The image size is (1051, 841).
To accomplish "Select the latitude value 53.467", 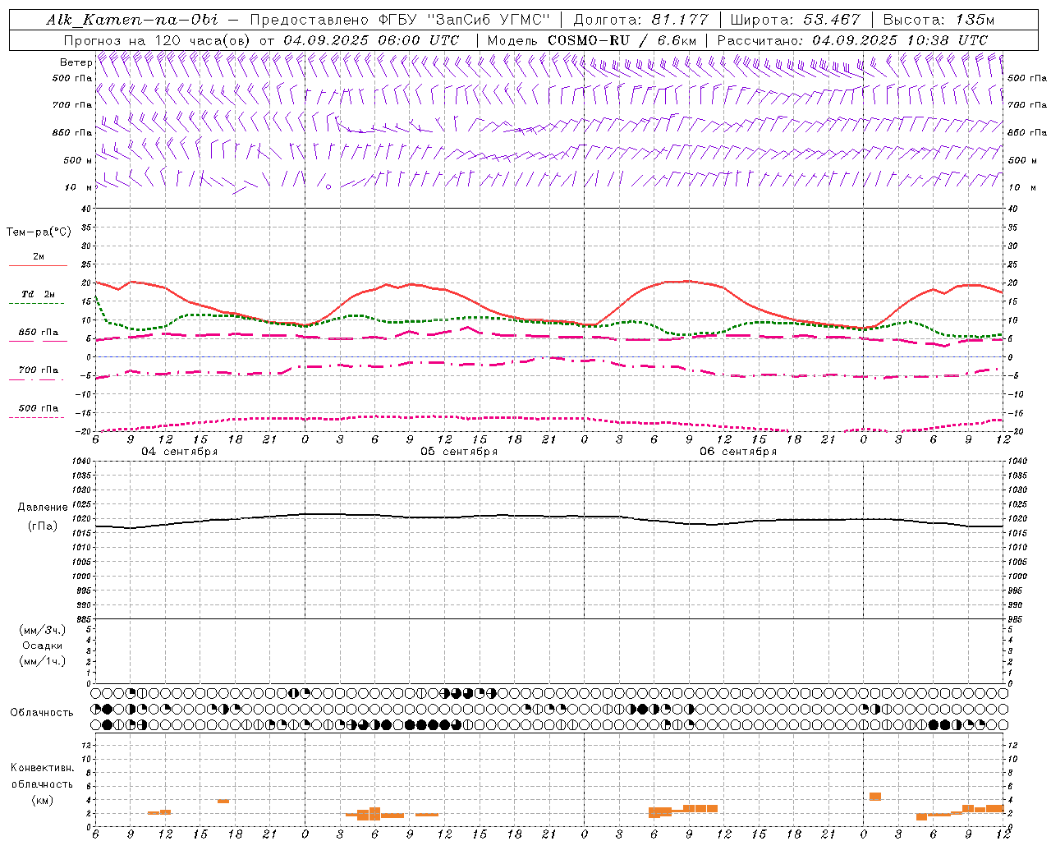I will [x=833, y=20].
